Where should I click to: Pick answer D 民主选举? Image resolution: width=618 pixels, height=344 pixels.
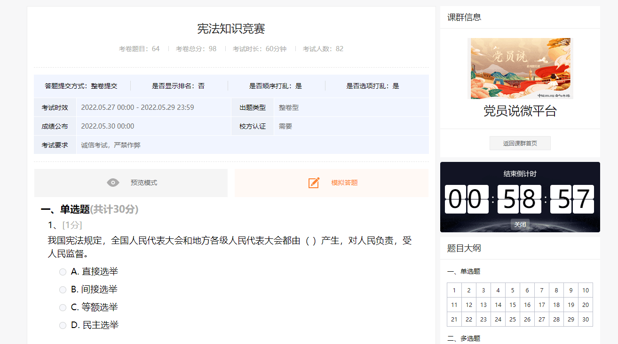pos(63,325)
